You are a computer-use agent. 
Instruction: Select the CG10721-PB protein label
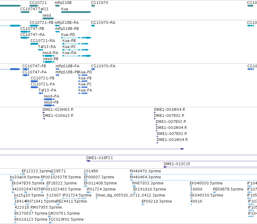coord(43,78)
